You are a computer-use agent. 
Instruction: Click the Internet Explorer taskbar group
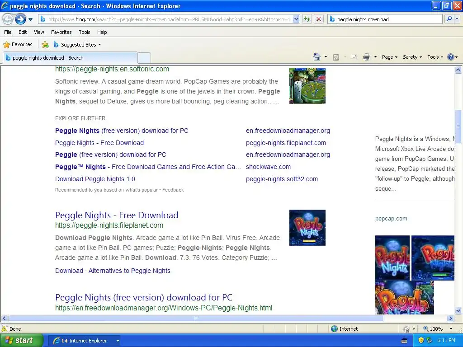tap(84, 341)
